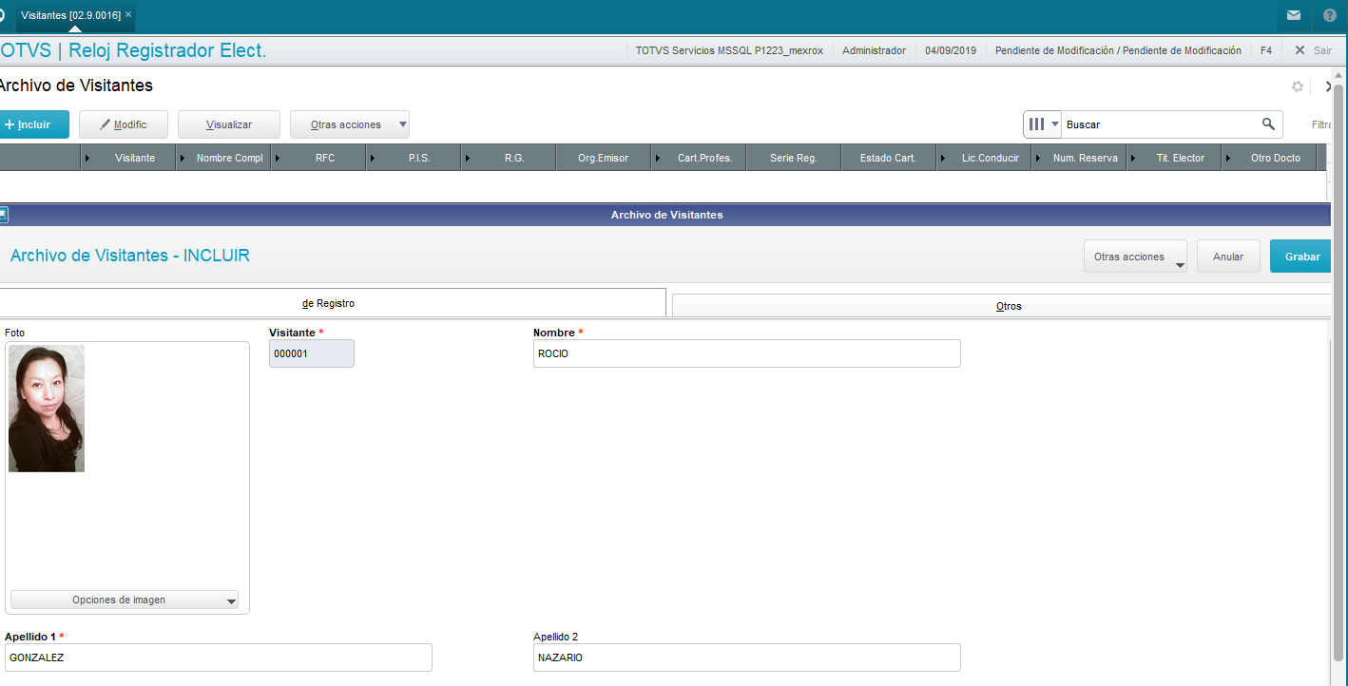Viewport: 1348px width, 686px height.
Task: Open the column selector icon beside Buscar
Action: [x=1043, y=124]
